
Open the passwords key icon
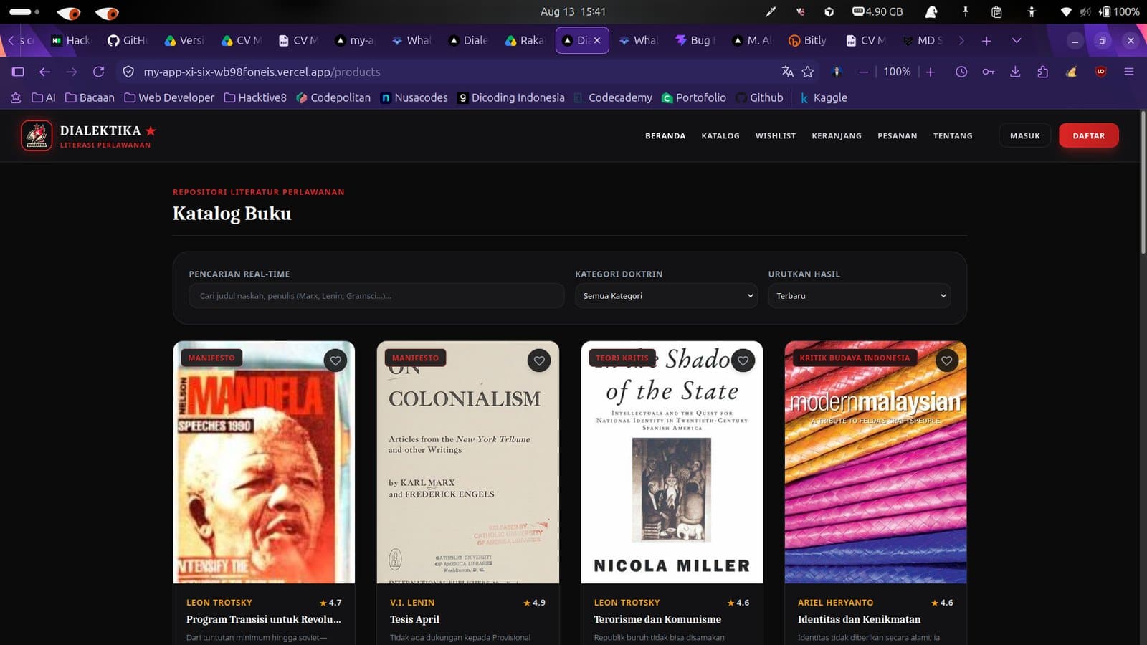pyautogui.click(x=989, y=72)
